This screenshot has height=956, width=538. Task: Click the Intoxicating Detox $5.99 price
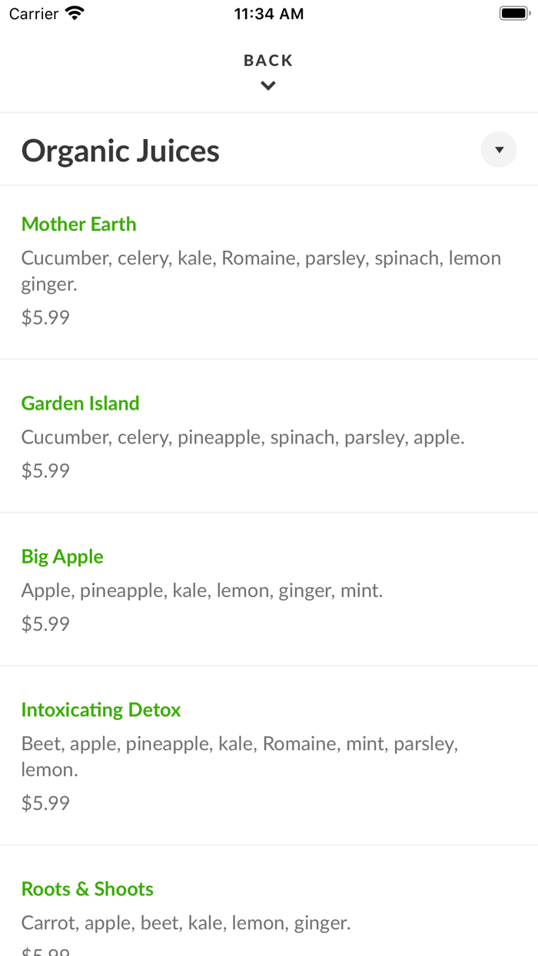coord(45,803)
